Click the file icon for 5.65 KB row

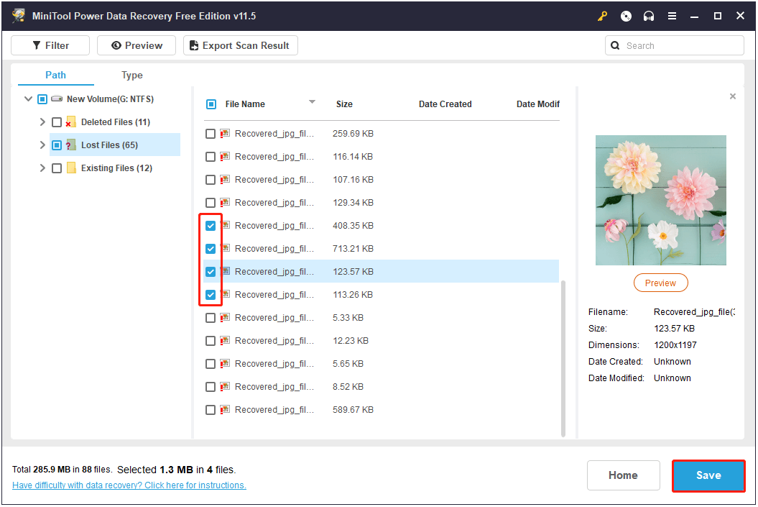225,363
